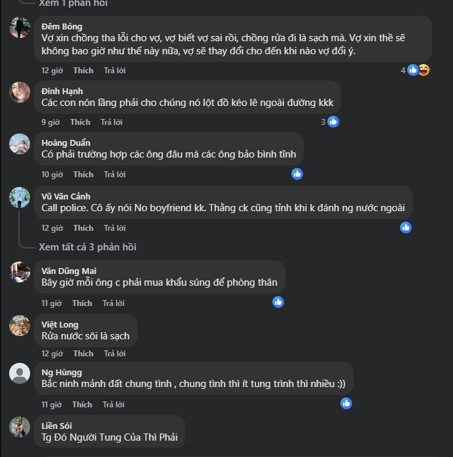
Task: Click Việt Long's profile picture
Action: 20,325
